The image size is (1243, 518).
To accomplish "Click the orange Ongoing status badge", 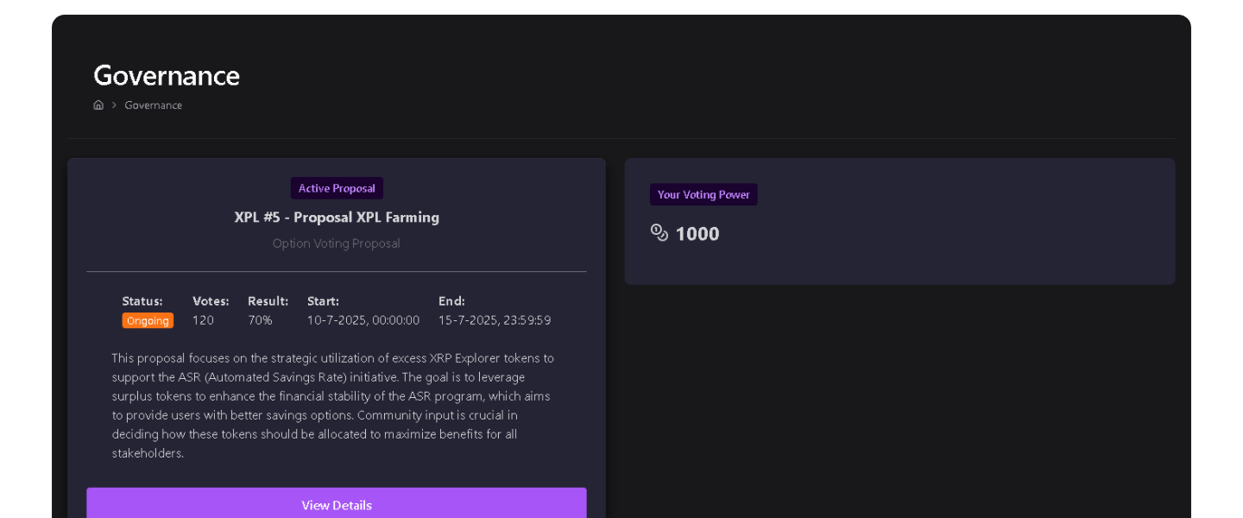I will (148, 320).
